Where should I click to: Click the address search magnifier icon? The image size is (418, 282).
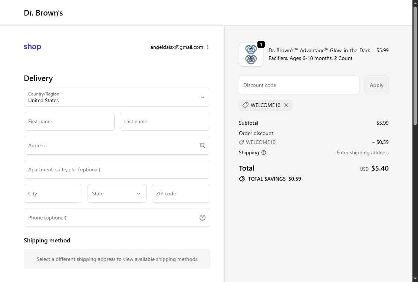203,145
